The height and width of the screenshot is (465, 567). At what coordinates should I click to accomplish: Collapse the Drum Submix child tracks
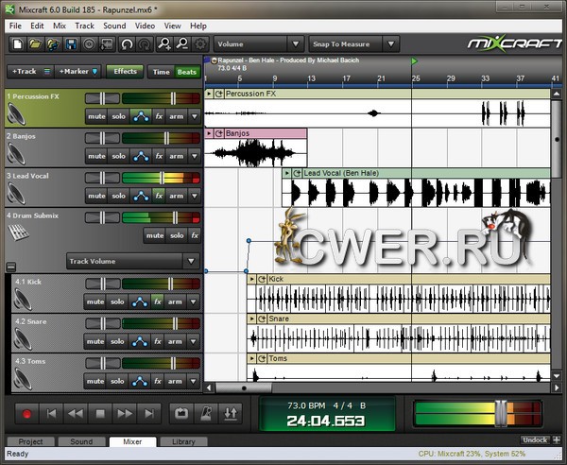click(11, 267)
